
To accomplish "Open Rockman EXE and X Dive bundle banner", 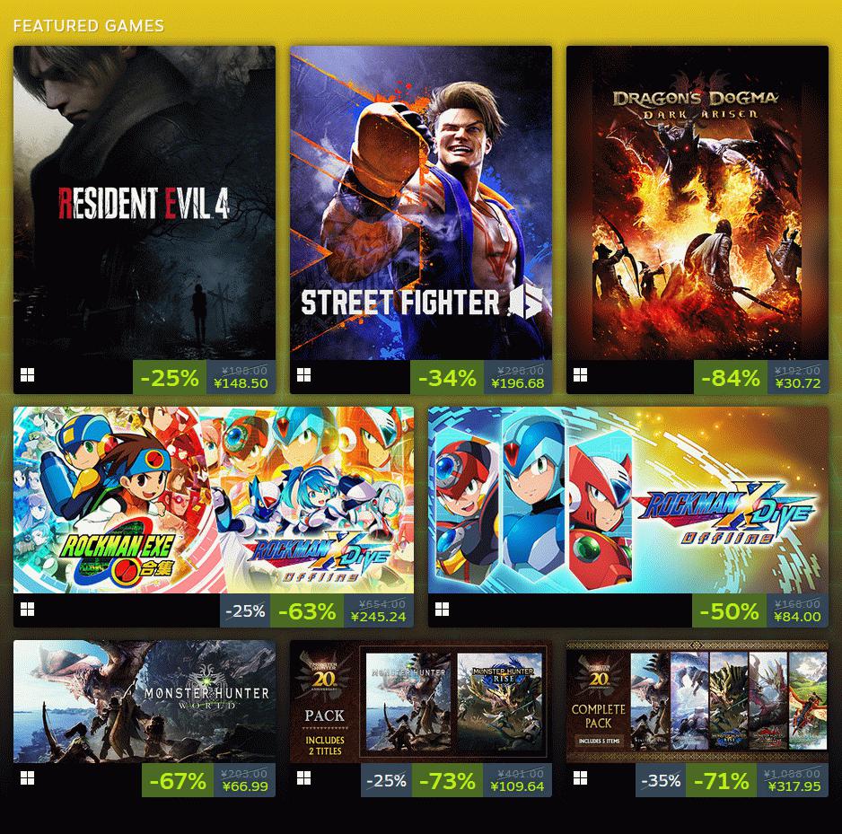I will (x=214, y=500).
